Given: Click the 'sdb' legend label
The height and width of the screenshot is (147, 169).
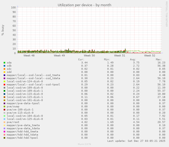Looking at the screenshot, I should (9, 66).
